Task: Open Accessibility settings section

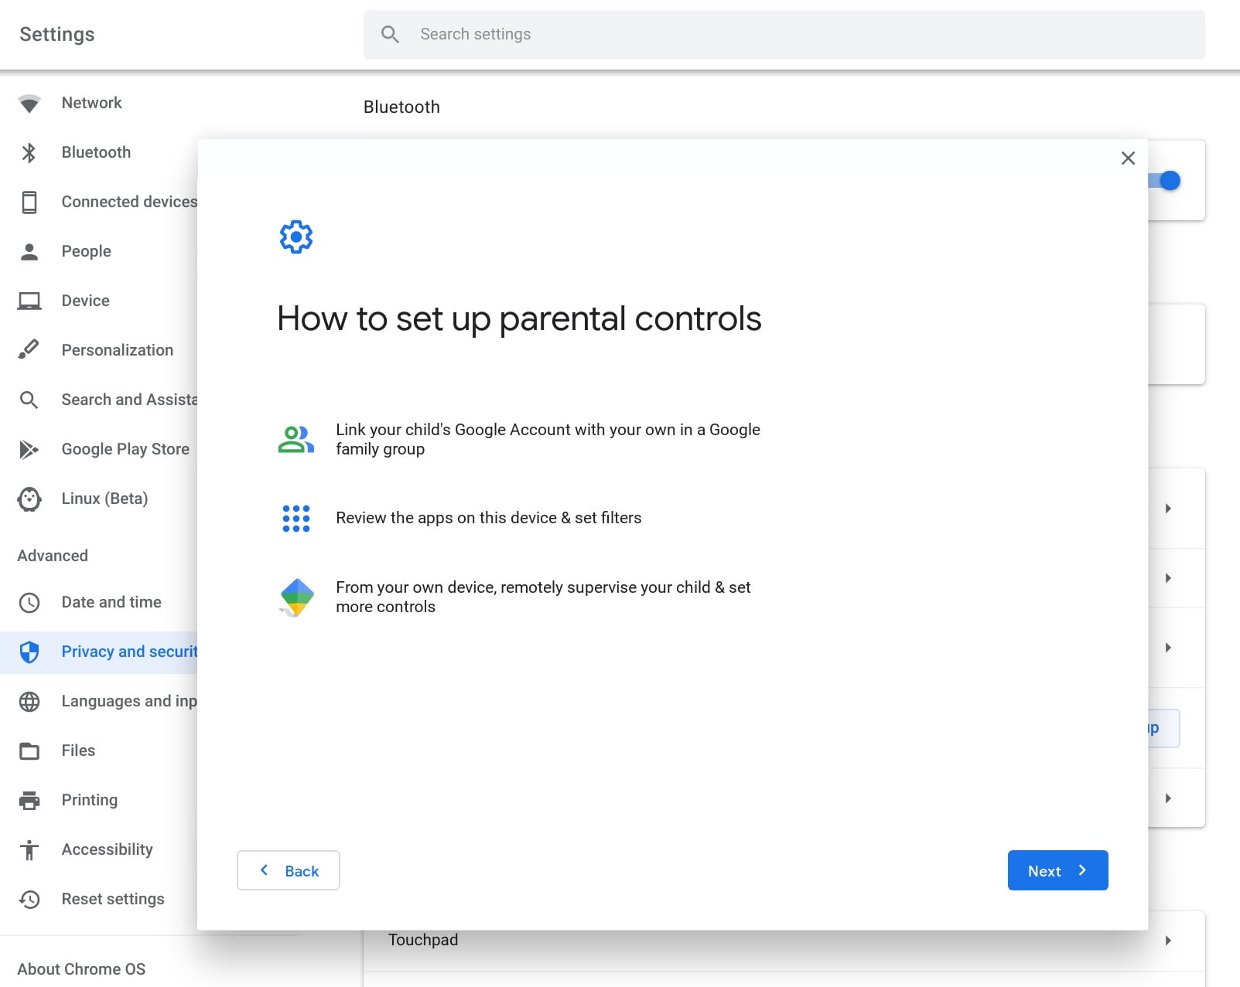Action: click(x=108, y=850)
